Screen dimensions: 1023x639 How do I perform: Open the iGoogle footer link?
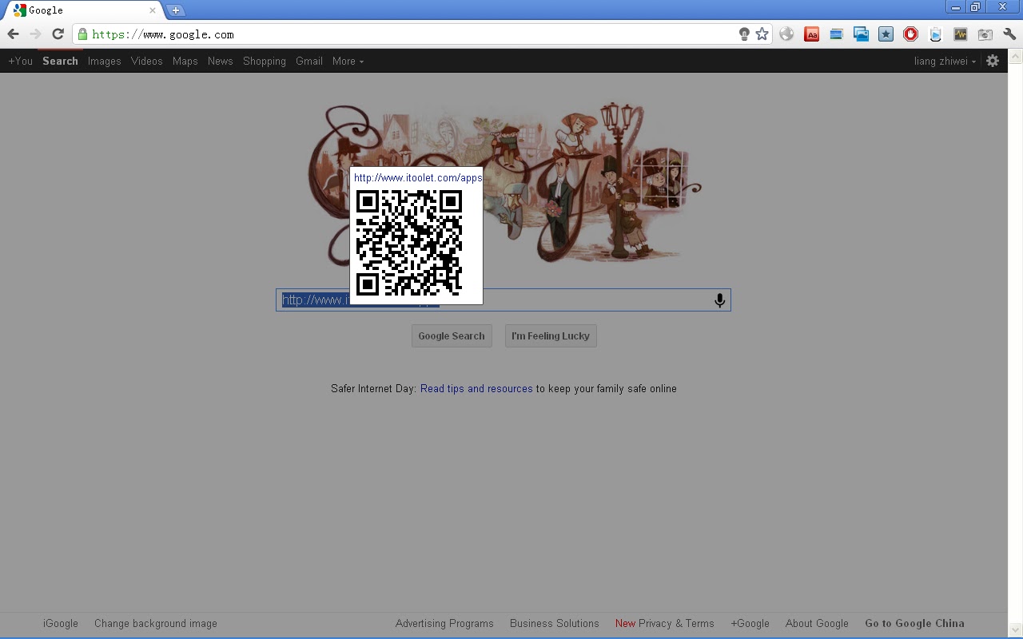(61, 623)
